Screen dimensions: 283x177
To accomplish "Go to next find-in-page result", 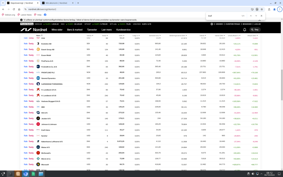I will (256, 16).
